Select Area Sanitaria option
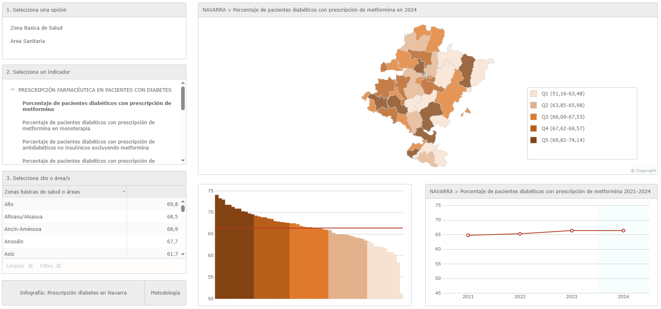 click(28, 41)
